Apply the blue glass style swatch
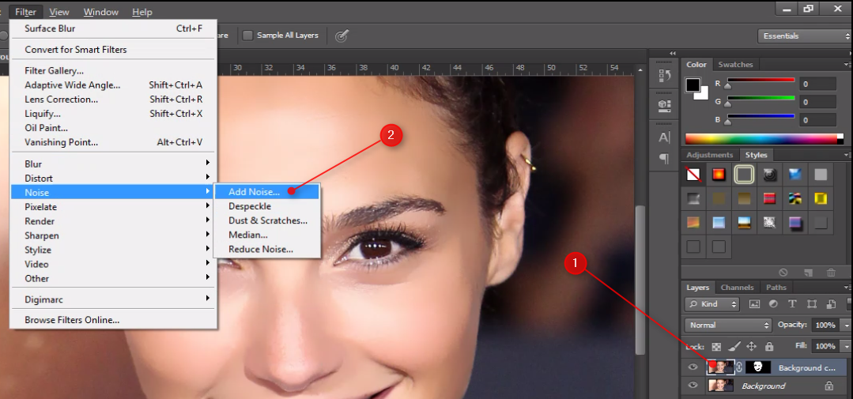 [795, 175]
